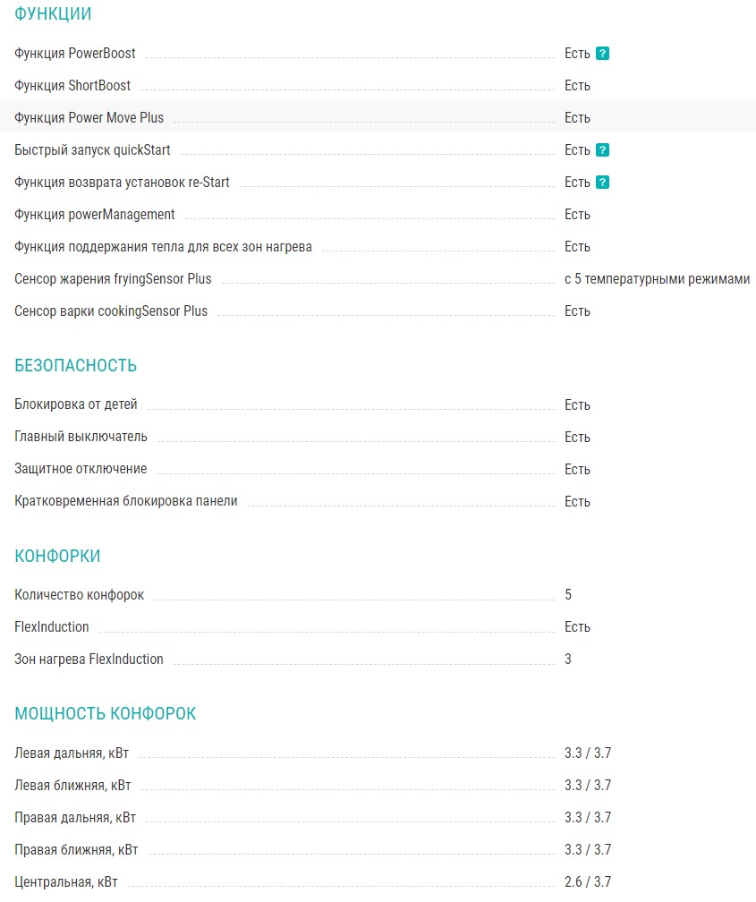This screenshot has height=902, width=756.
Task: Click the Сенсор варки cookingSensor Plus label
Action: 111,311
